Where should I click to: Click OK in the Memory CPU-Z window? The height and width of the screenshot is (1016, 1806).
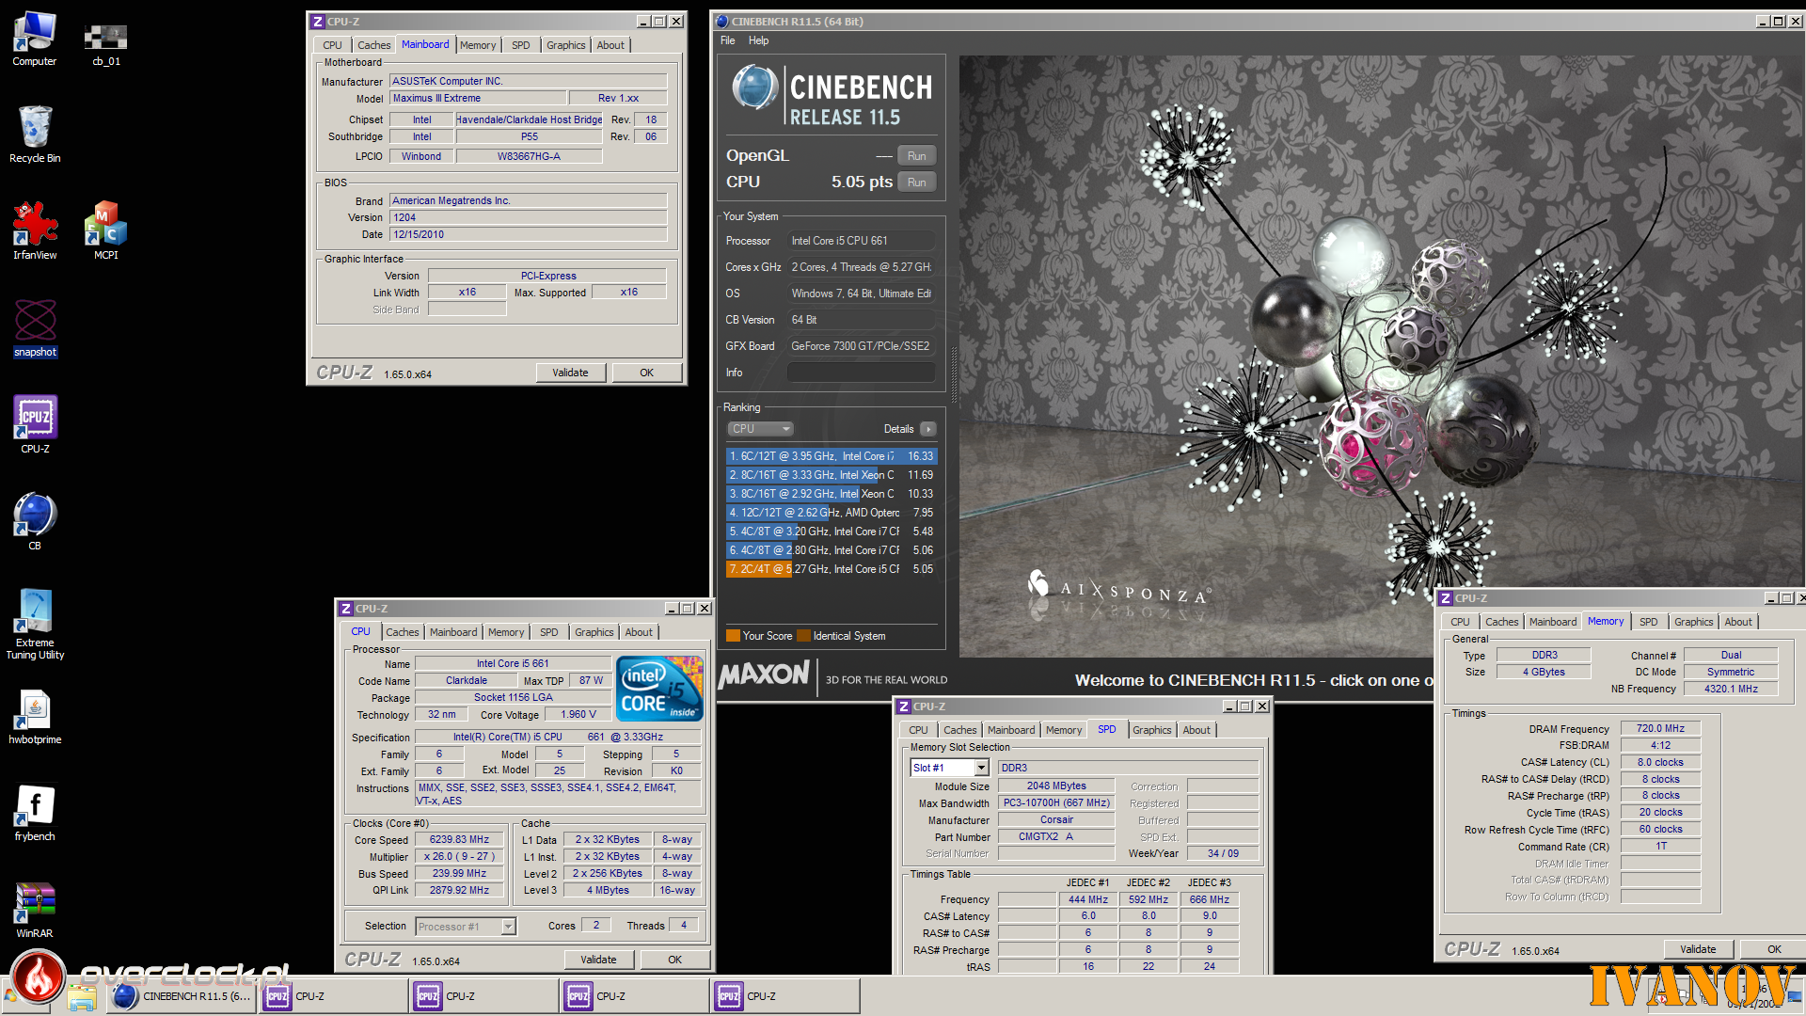pos(1773,949)
